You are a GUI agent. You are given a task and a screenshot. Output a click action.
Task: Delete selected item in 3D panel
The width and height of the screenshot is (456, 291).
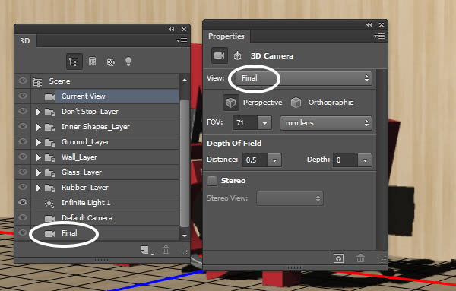166,250
